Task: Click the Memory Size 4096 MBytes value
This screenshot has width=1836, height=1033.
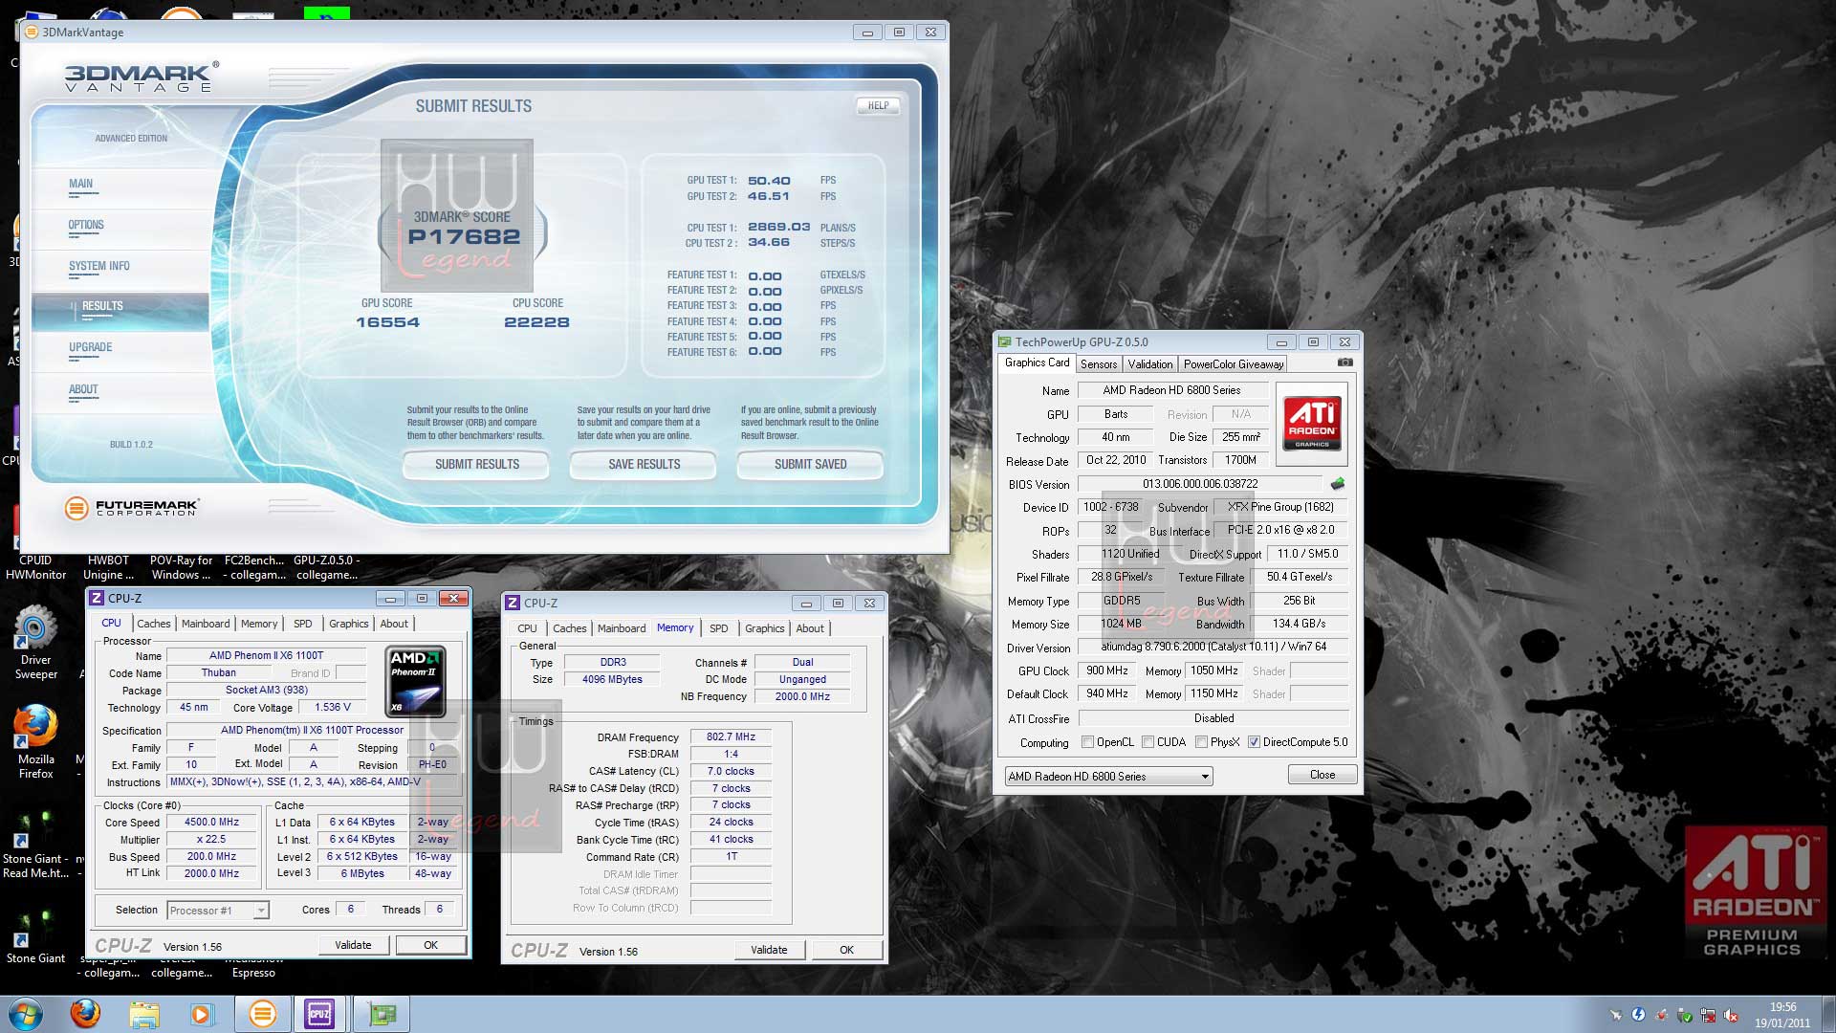Action: (612, 680)
